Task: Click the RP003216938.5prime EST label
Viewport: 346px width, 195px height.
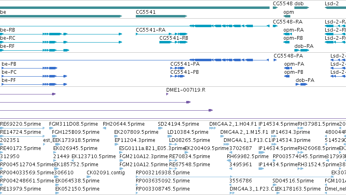Action: pos(163,173)
